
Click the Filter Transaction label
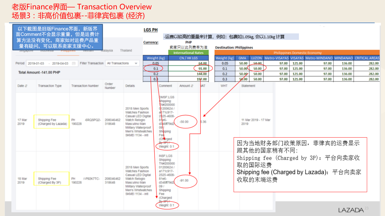click(92, 63)
